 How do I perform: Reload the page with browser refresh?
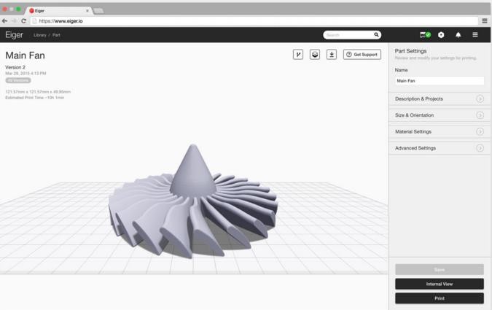[23, 21]
